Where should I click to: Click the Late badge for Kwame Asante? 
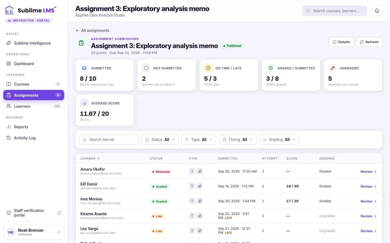pyautogui.click(x=157, y=216)
